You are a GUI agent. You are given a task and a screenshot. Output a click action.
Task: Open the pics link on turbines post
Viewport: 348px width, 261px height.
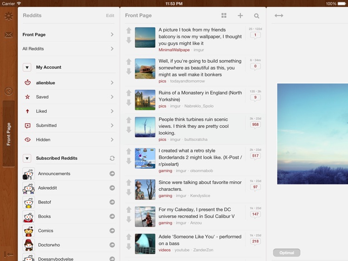(x=162, y=140)
